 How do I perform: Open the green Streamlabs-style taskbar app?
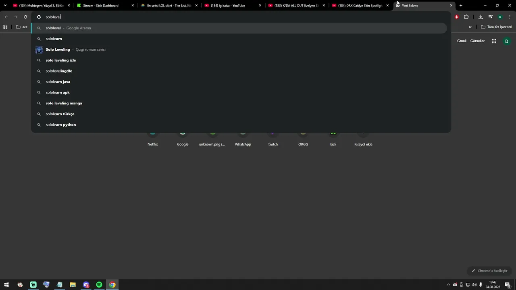33,285
